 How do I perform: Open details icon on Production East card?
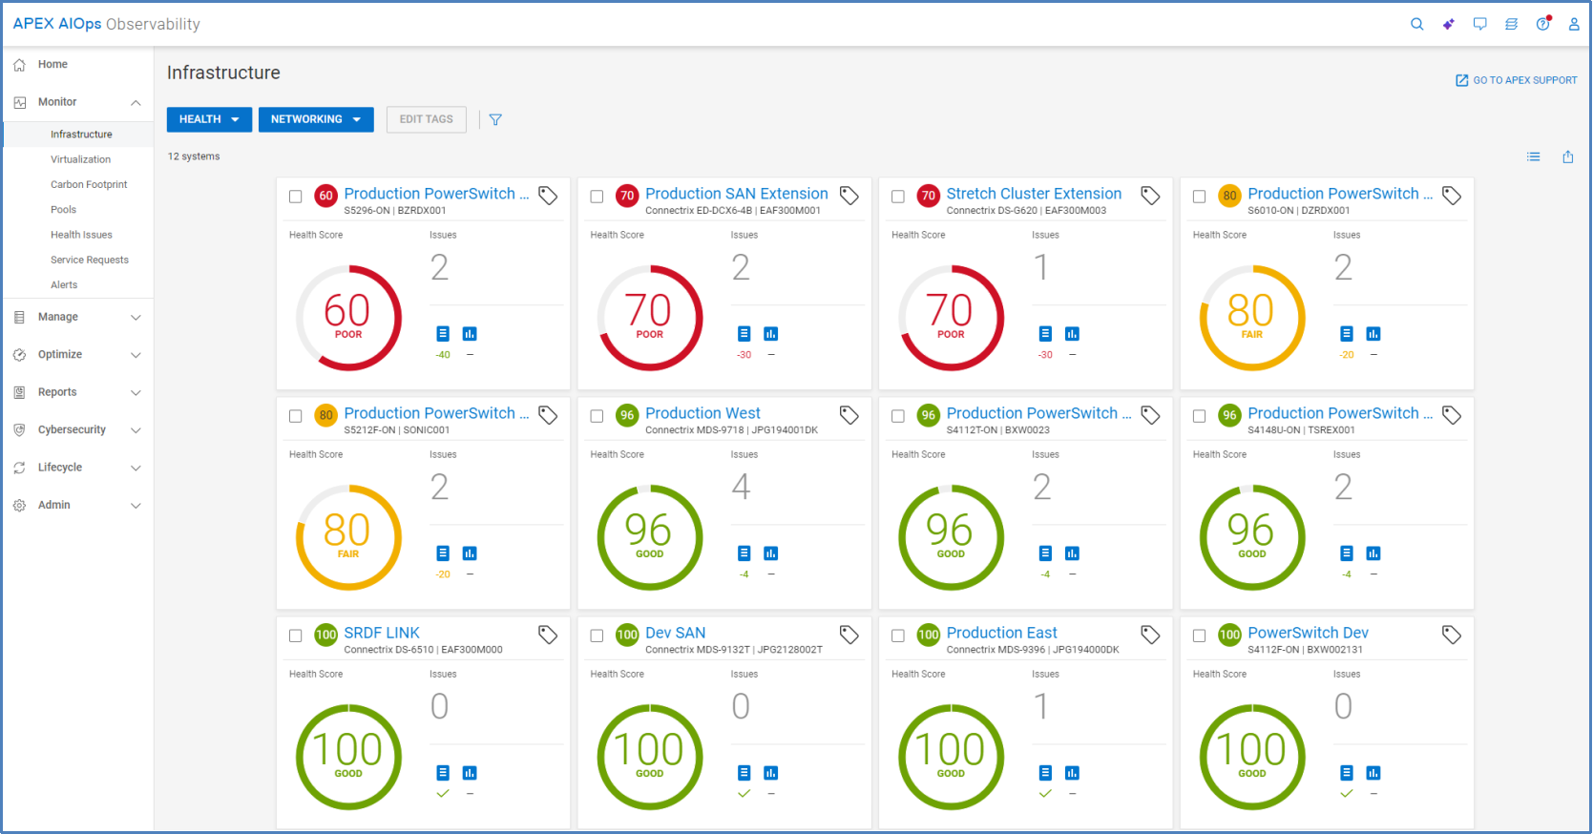pos(1045,772)
